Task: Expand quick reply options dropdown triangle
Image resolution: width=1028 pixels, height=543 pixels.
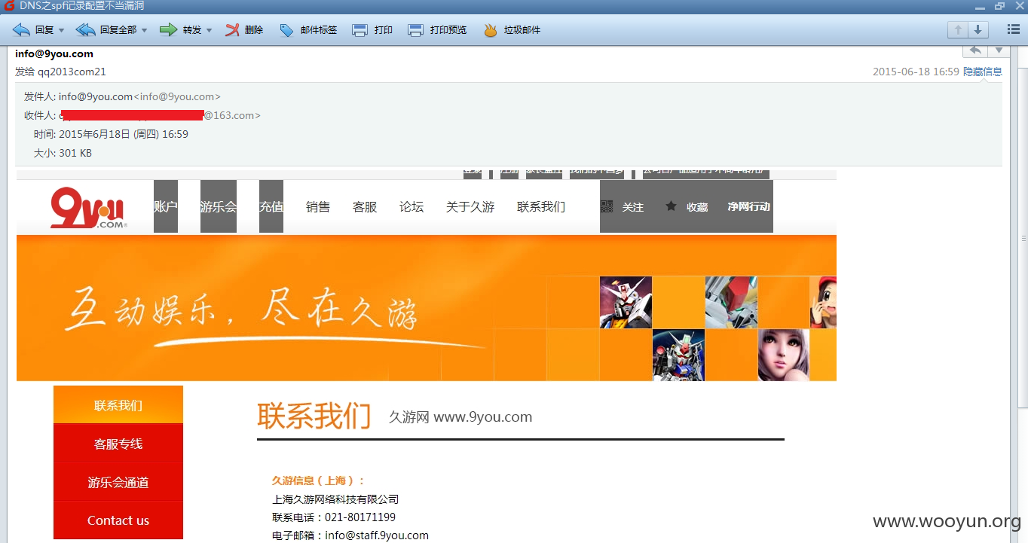Action: pyautogui.click(x=999, y=50)
